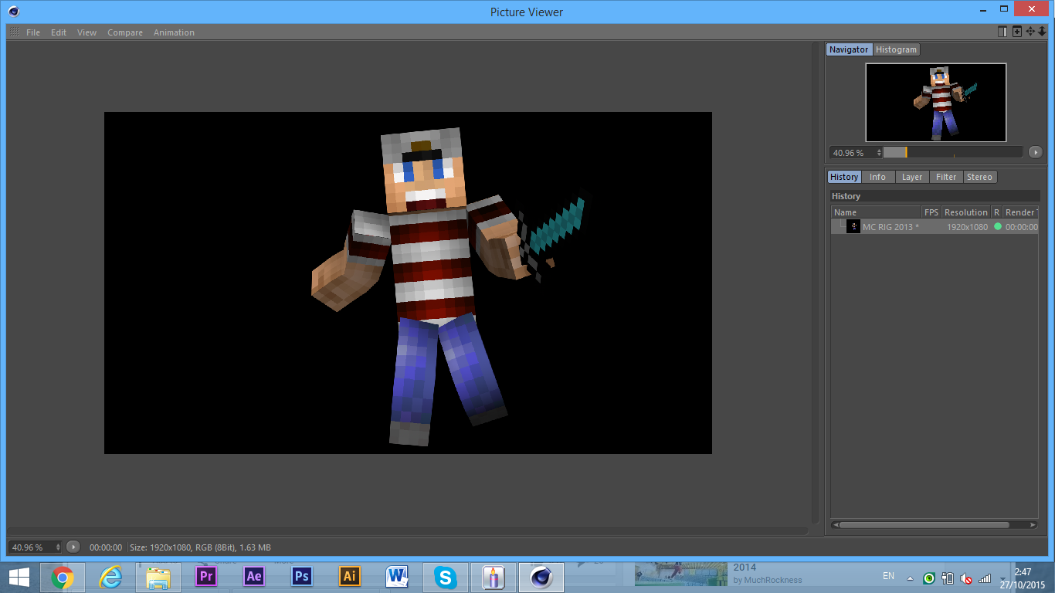Click the R column header
The height and width of the screenshot is (593, 1055).
coord(996,212)
